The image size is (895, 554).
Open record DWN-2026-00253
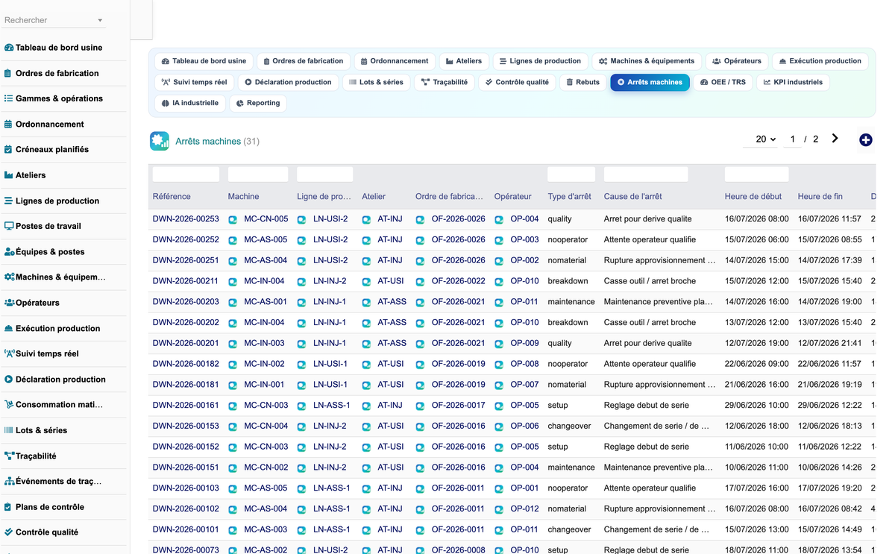coord(186,219)
